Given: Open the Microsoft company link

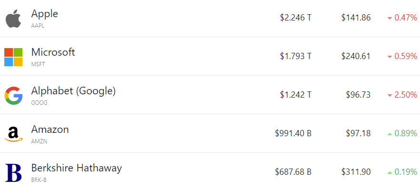Looking at the screenshot, I should coord(53,52).
